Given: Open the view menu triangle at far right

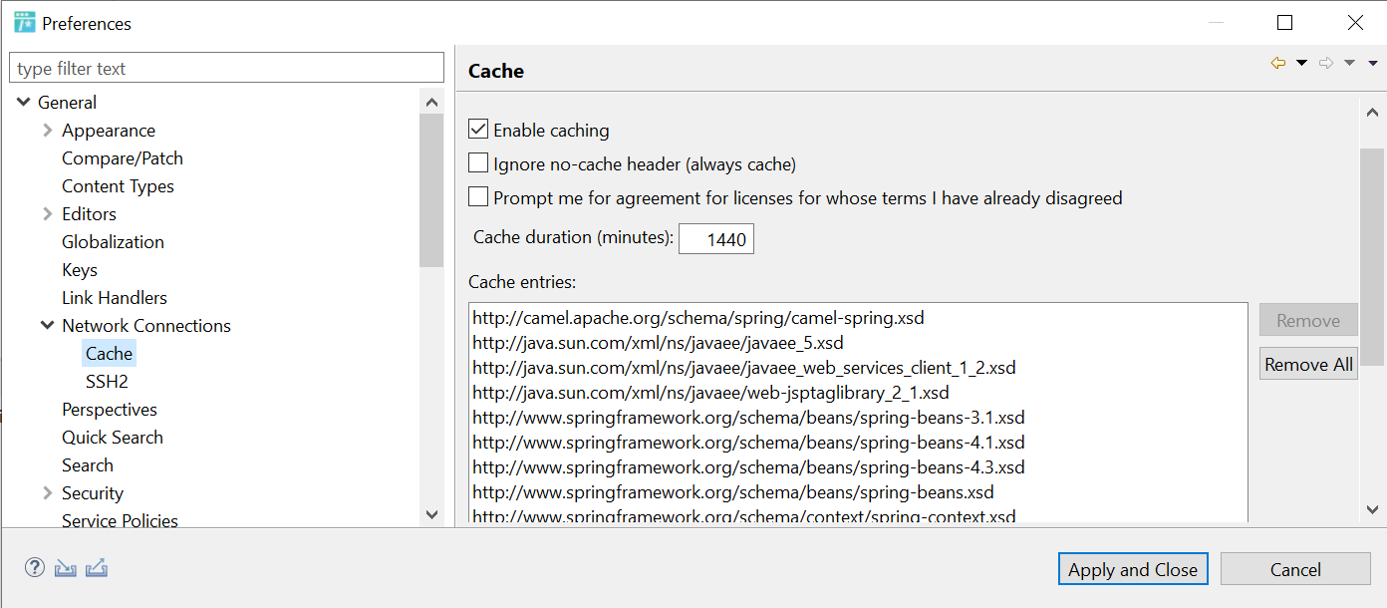Looking at the screenshot, I should (x=1373, y=63).
